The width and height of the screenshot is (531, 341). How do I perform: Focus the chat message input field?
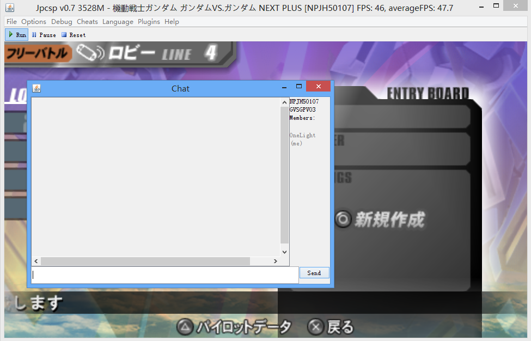165,275
